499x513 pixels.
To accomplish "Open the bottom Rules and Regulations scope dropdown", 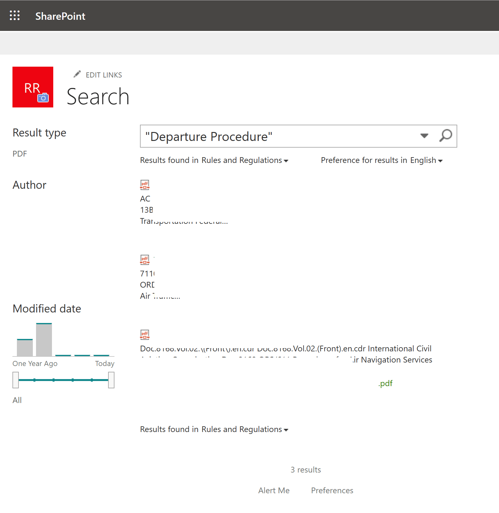I will [245, 429].
